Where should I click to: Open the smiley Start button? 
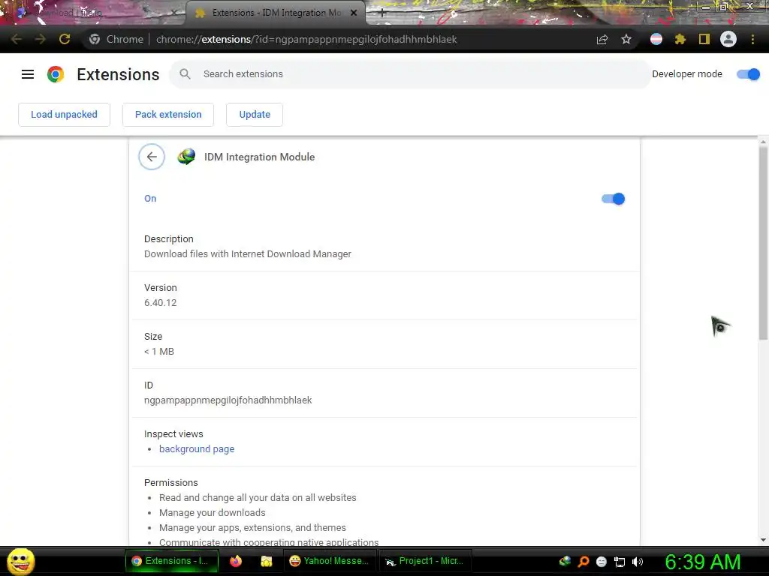[x=20, y=561]
